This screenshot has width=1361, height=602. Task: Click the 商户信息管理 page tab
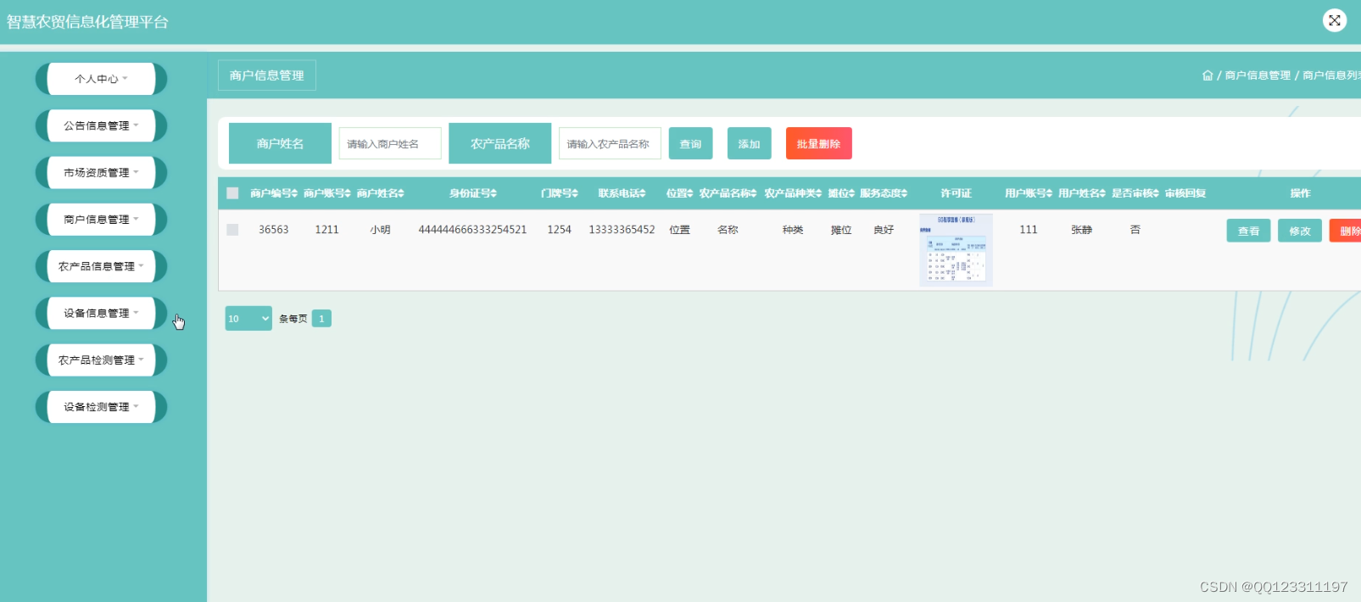tap(267, 75)
